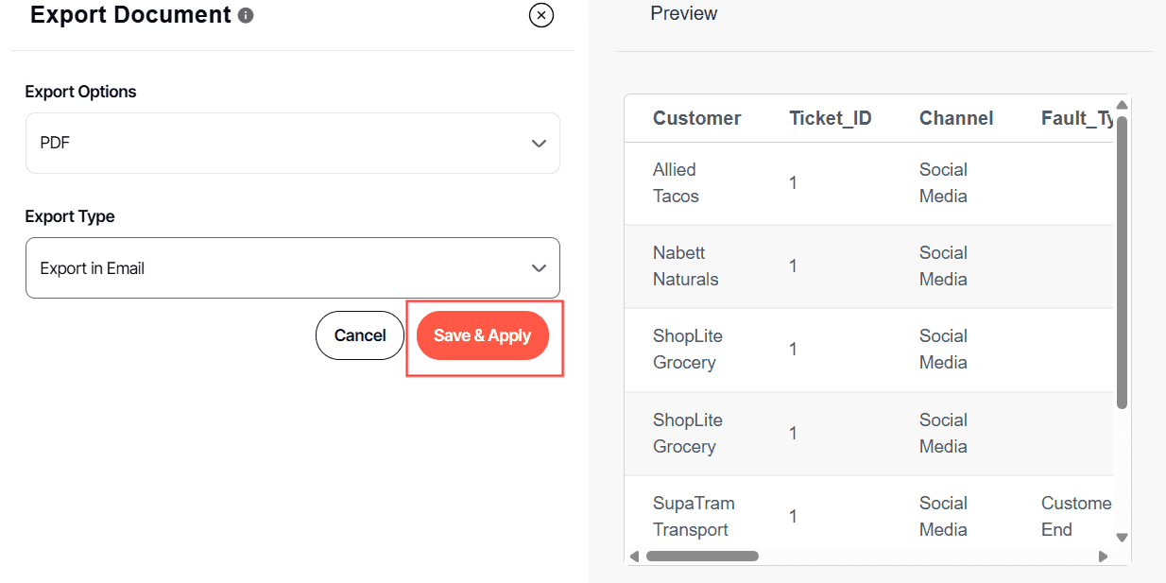The height and width of the screenshot is (583, 1166).
Task: Click the scroll left arrow in preview
Action: pos(635,557)
